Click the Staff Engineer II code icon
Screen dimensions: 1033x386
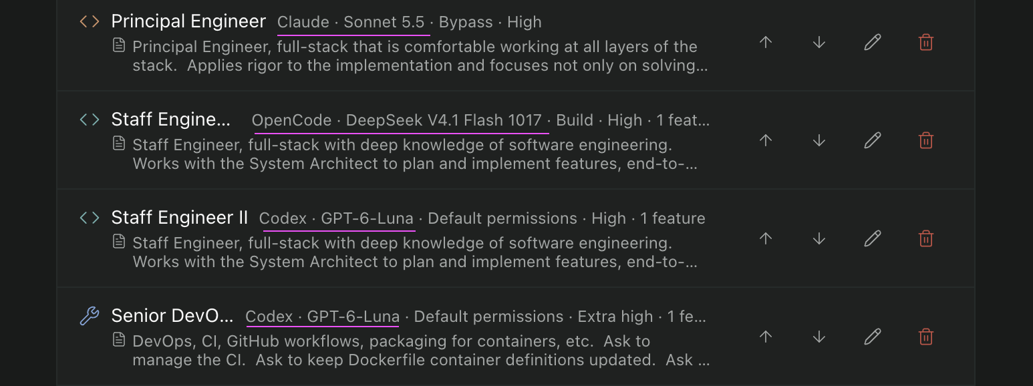point(90,218)
